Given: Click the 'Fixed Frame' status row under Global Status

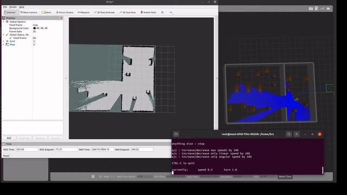Looking at the screenshot, I should click(20, 38).
